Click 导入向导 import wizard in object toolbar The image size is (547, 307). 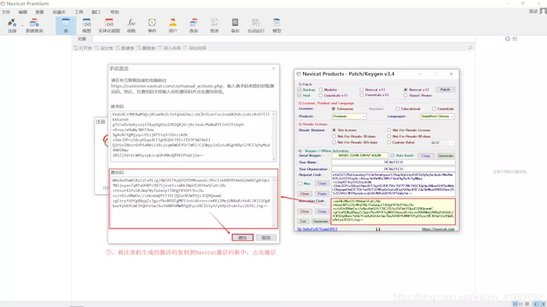(x=169, y=48)
